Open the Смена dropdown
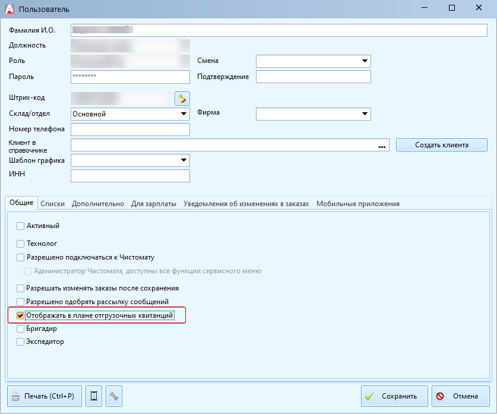The width and height of the screenshot is (497, 414). (x=313, y=61)
